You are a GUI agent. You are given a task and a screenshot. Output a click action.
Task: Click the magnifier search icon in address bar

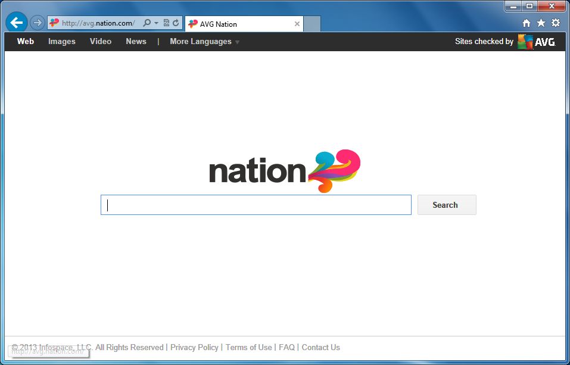coord(147,23)
